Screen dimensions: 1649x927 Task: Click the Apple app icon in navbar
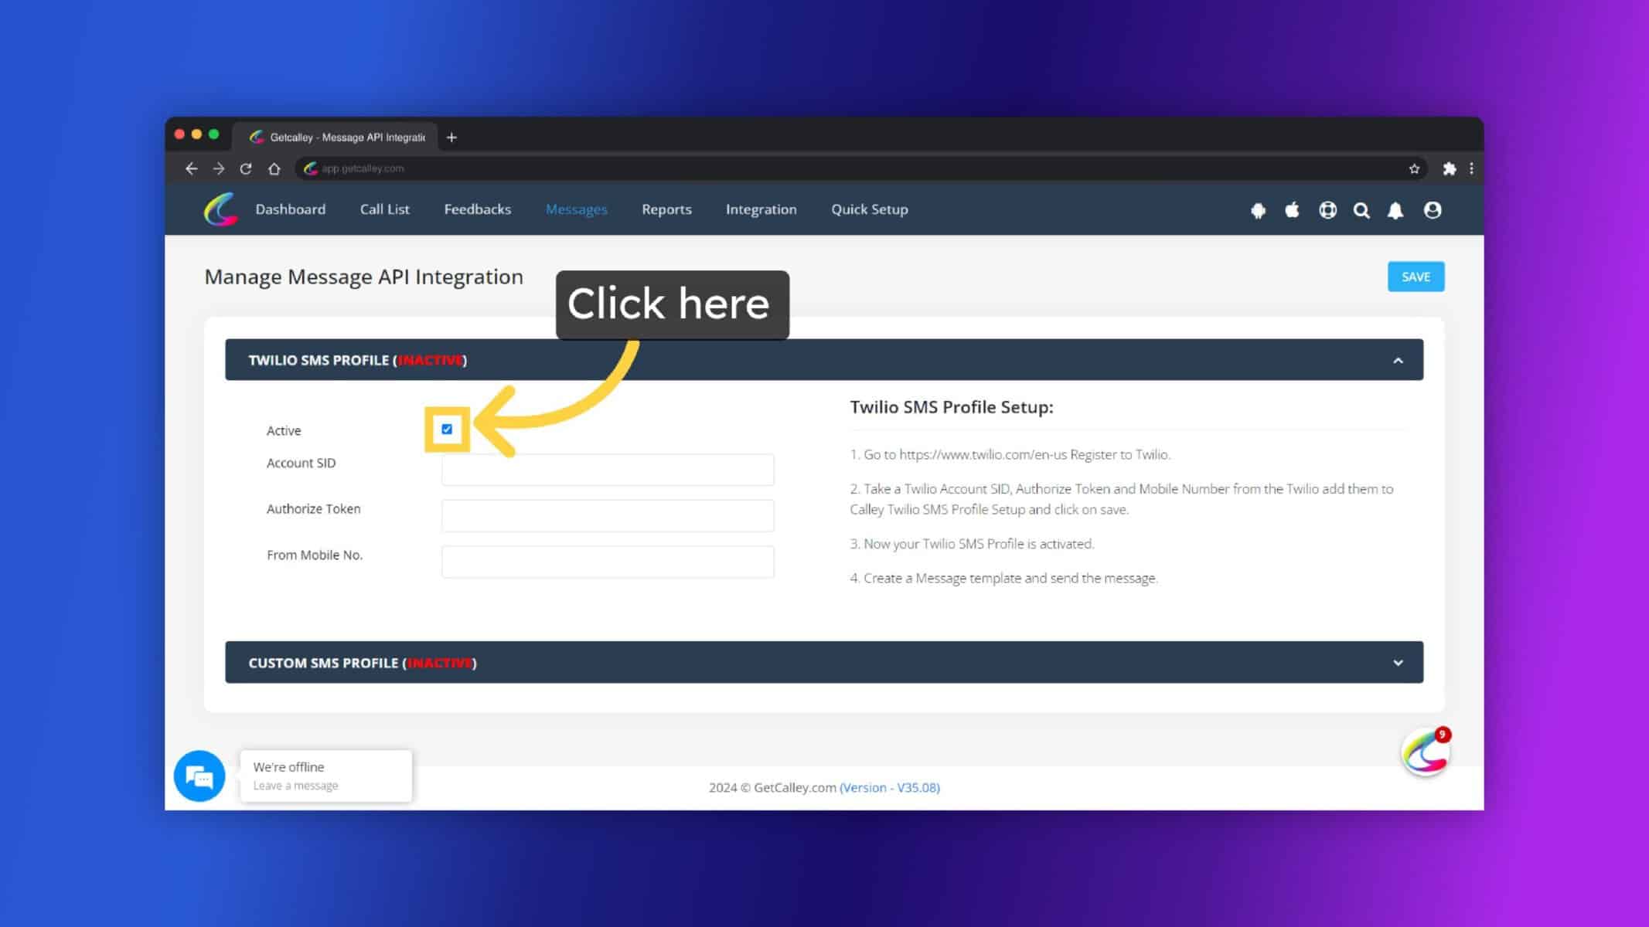1292,209
